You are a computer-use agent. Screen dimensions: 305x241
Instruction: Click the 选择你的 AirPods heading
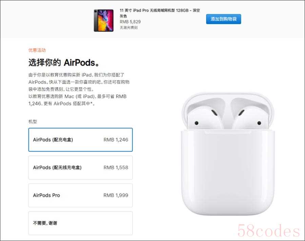tap(64, 63)
